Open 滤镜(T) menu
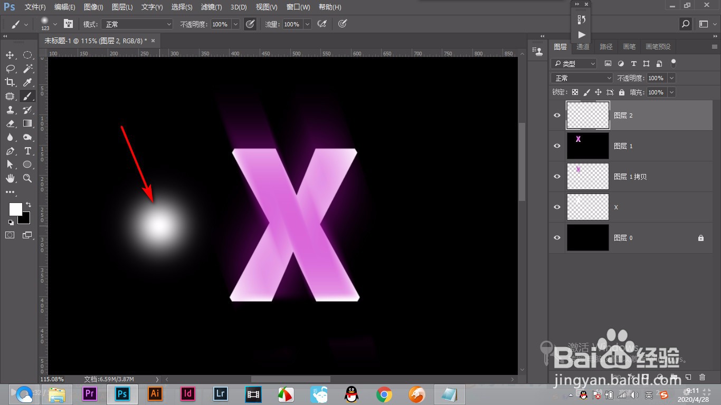This screenshot has height=405, width=721. coord(212,7)
